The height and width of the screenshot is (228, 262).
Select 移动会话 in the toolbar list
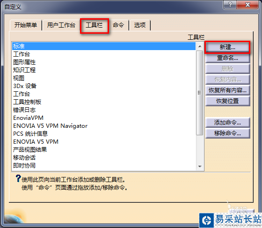coord(104,158)
